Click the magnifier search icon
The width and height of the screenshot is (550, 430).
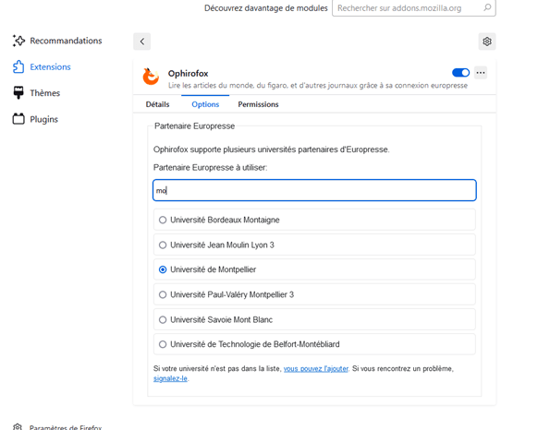[x=487, y=7]
